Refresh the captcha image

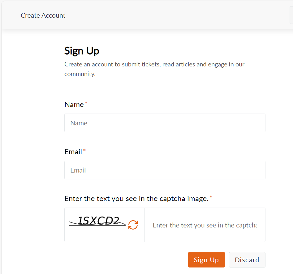[133, 225]
